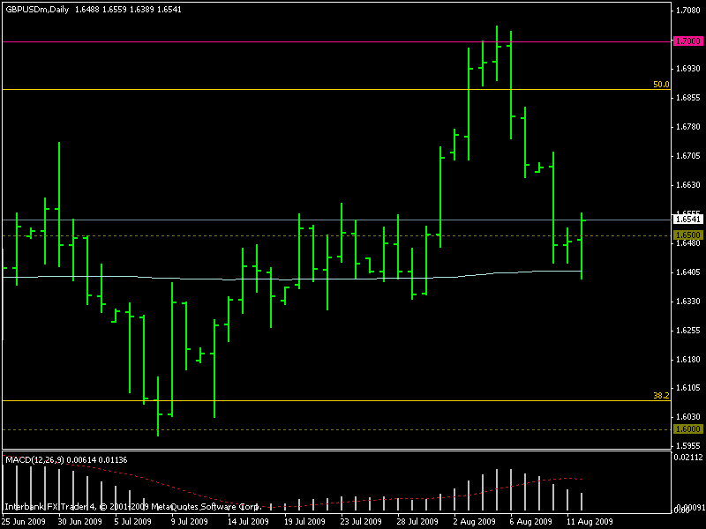Click the highest price bar above 1.7000
Screen dimensions: 706x529
497,53
